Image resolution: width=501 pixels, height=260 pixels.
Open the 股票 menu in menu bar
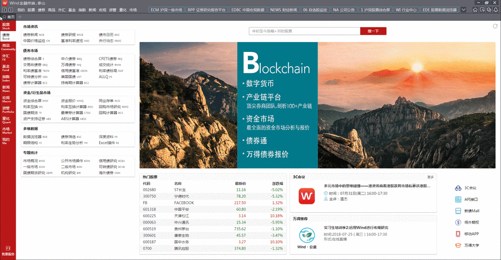click(31, 10)
